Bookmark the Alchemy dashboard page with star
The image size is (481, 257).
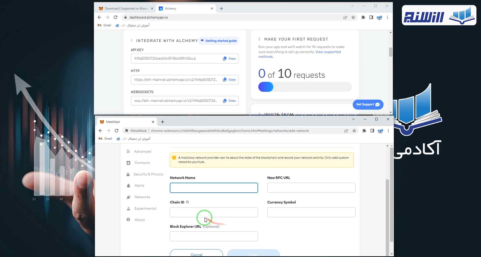click(353, 17)
